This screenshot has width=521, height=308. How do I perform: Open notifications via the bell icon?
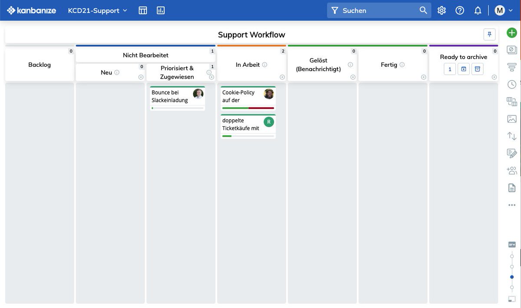(x=478, y=10)
